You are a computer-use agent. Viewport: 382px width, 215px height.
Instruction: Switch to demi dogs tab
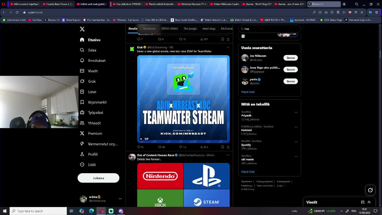pyautogui.click(x=209, y=29)
